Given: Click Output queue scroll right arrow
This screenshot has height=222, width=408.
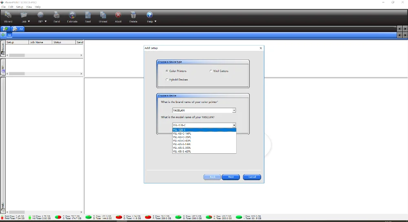Looking at the screenshot, I should click(81, 55).
